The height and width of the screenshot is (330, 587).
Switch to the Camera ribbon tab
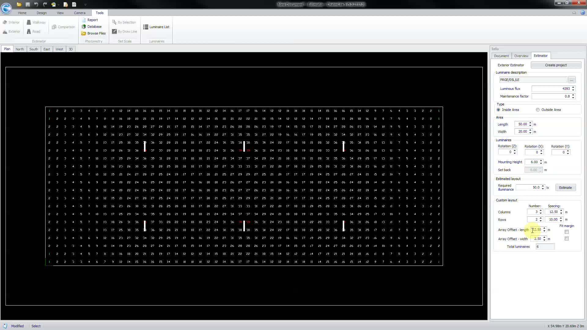[x=79, y=13]
